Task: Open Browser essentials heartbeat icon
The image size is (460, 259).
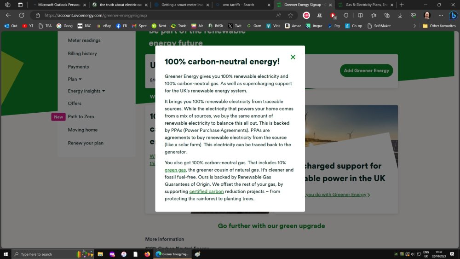Action: tap(414, 15)
